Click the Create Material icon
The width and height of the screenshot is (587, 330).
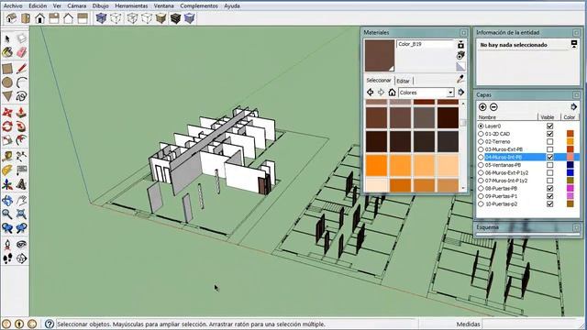(x=460, y=55)
